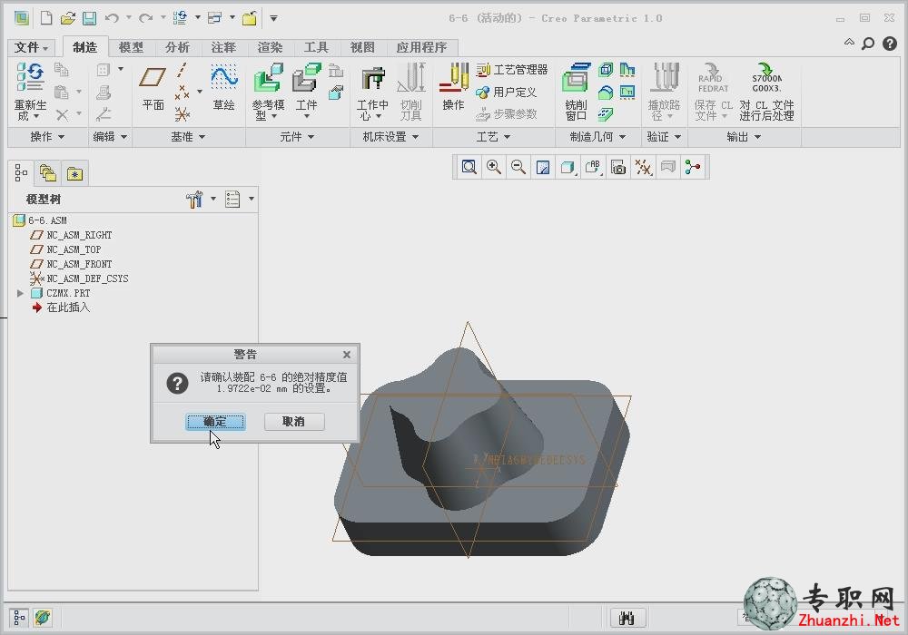Expand the 工艺 (Process) group dropdown
This screenshot has height=635, width=908.
(493, 137)
